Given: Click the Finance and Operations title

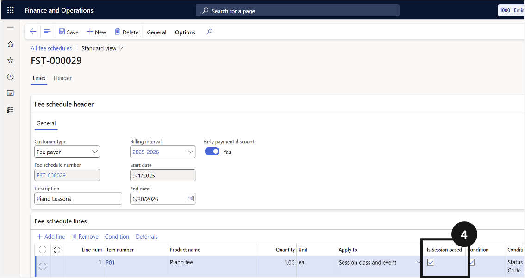Looking at the screenshot, I should (x=59, y=10).
